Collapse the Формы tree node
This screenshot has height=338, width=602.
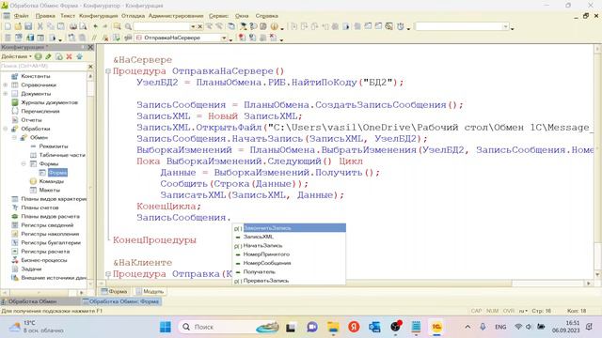point(24,163)
